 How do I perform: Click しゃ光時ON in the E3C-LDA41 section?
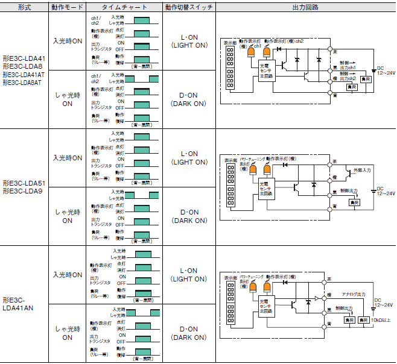[x=68, y=99]
